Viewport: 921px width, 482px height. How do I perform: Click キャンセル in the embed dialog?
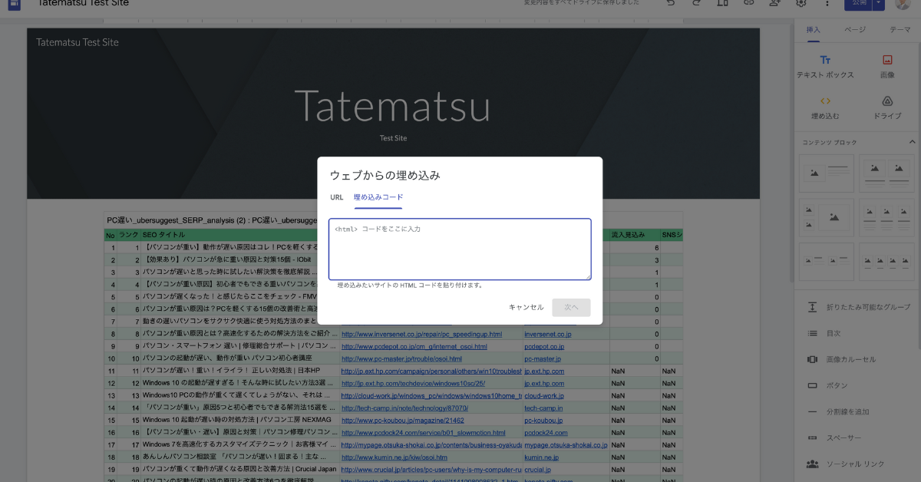coord(526,306)
